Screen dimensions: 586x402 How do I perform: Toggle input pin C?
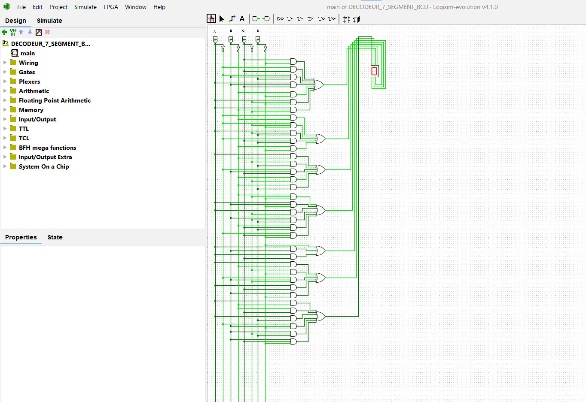click(244, 39)
